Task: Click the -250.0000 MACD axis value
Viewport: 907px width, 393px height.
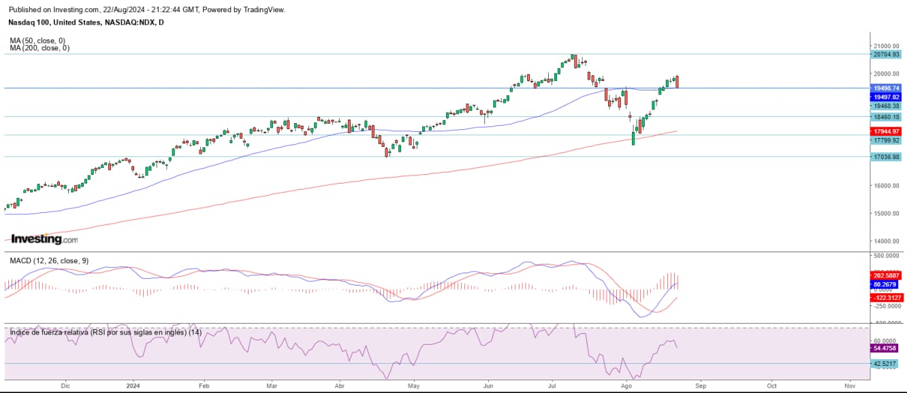Action: 886,307
